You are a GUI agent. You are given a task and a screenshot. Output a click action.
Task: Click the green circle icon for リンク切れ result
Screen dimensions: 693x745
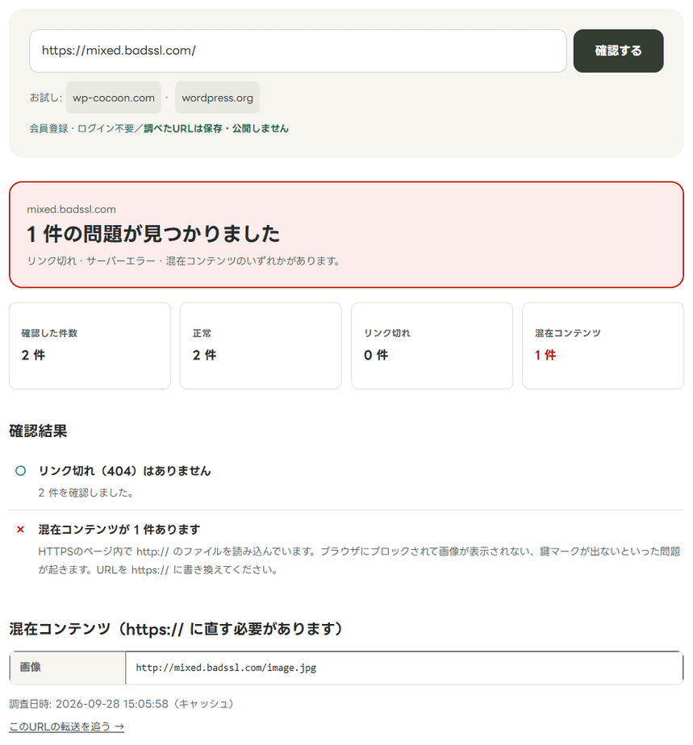(20, 471)
